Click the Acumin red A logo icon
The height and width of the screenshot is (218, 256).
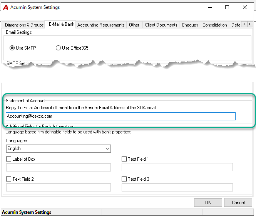[5, 7]
